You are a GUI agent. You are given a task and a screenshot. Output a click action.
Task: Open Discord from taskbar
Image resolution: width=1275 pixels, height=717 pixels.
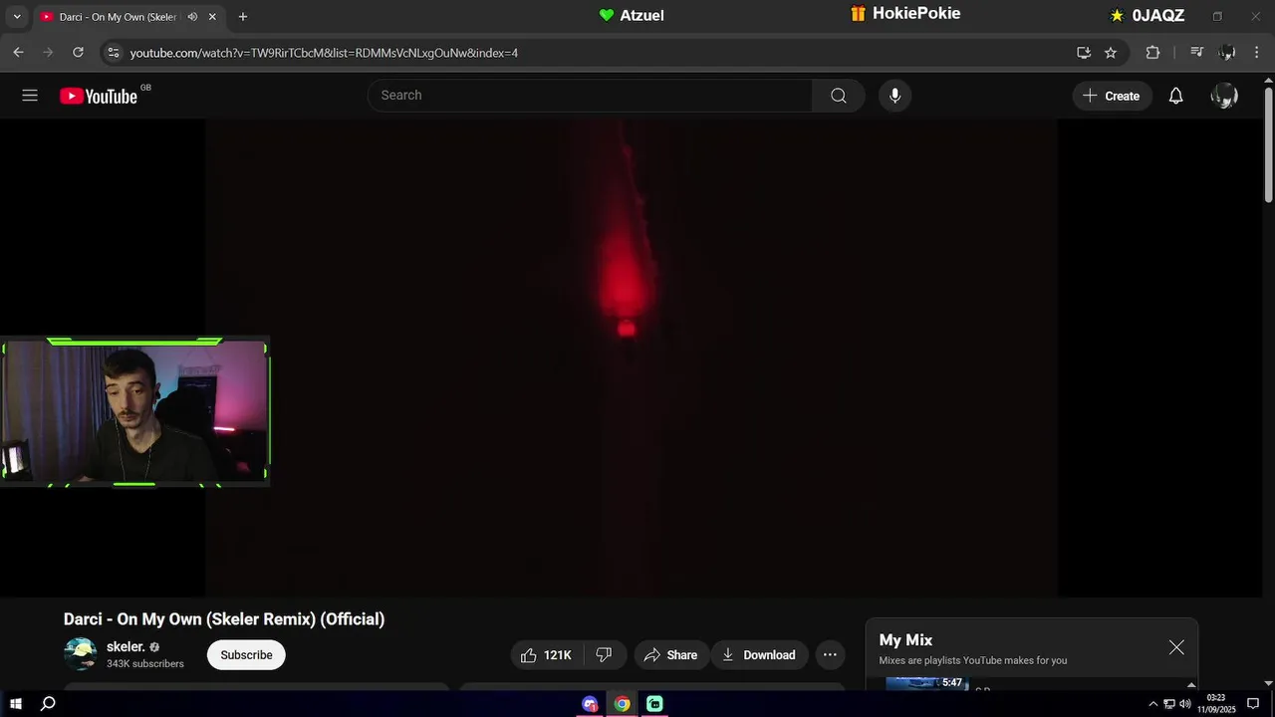[x=590, y=704]
